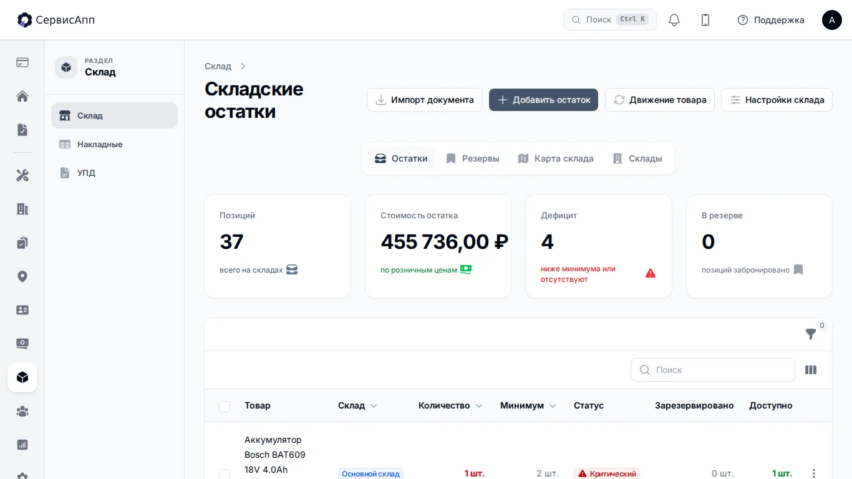
Task: Switch to the Склады tab
Action: 637,158
